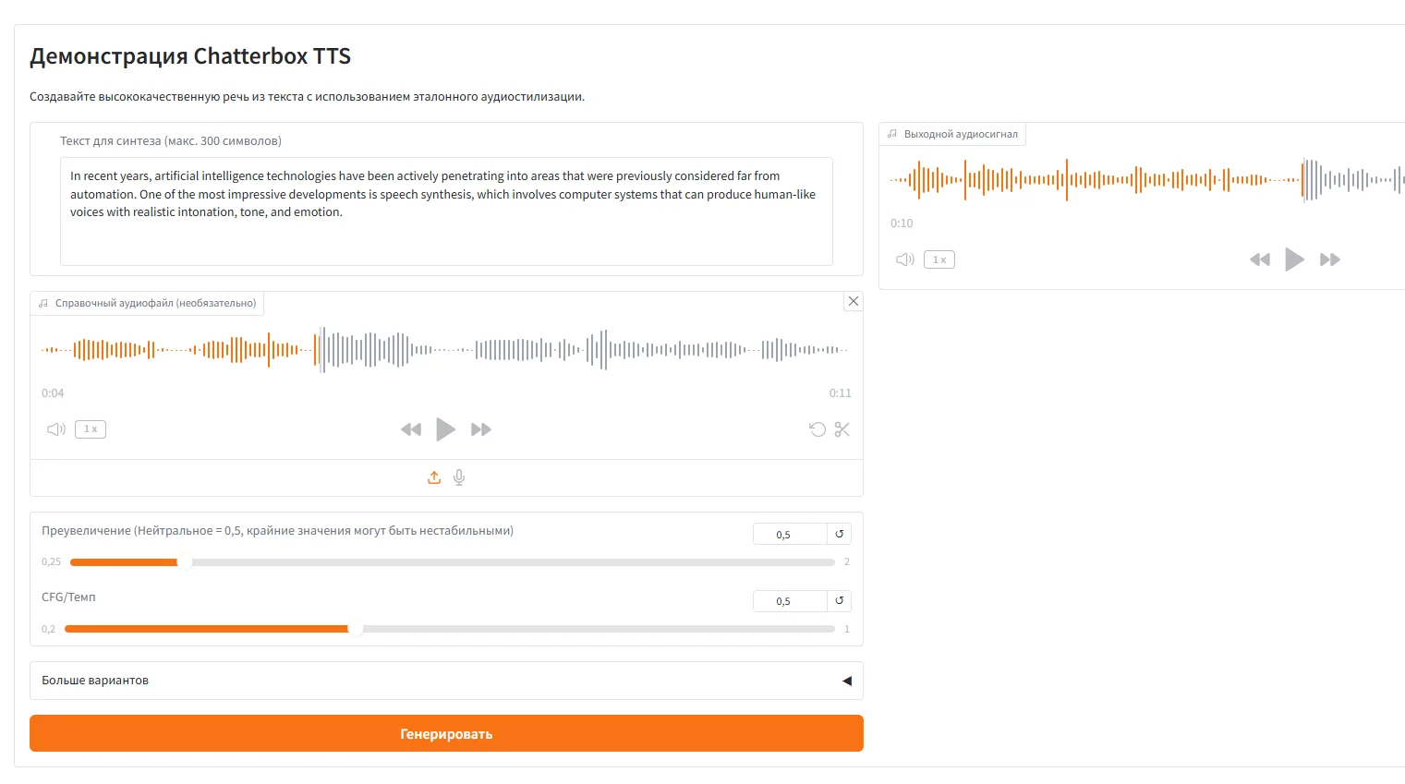Rewind the reference audio
1405x784 pixels.
(411, 429)
